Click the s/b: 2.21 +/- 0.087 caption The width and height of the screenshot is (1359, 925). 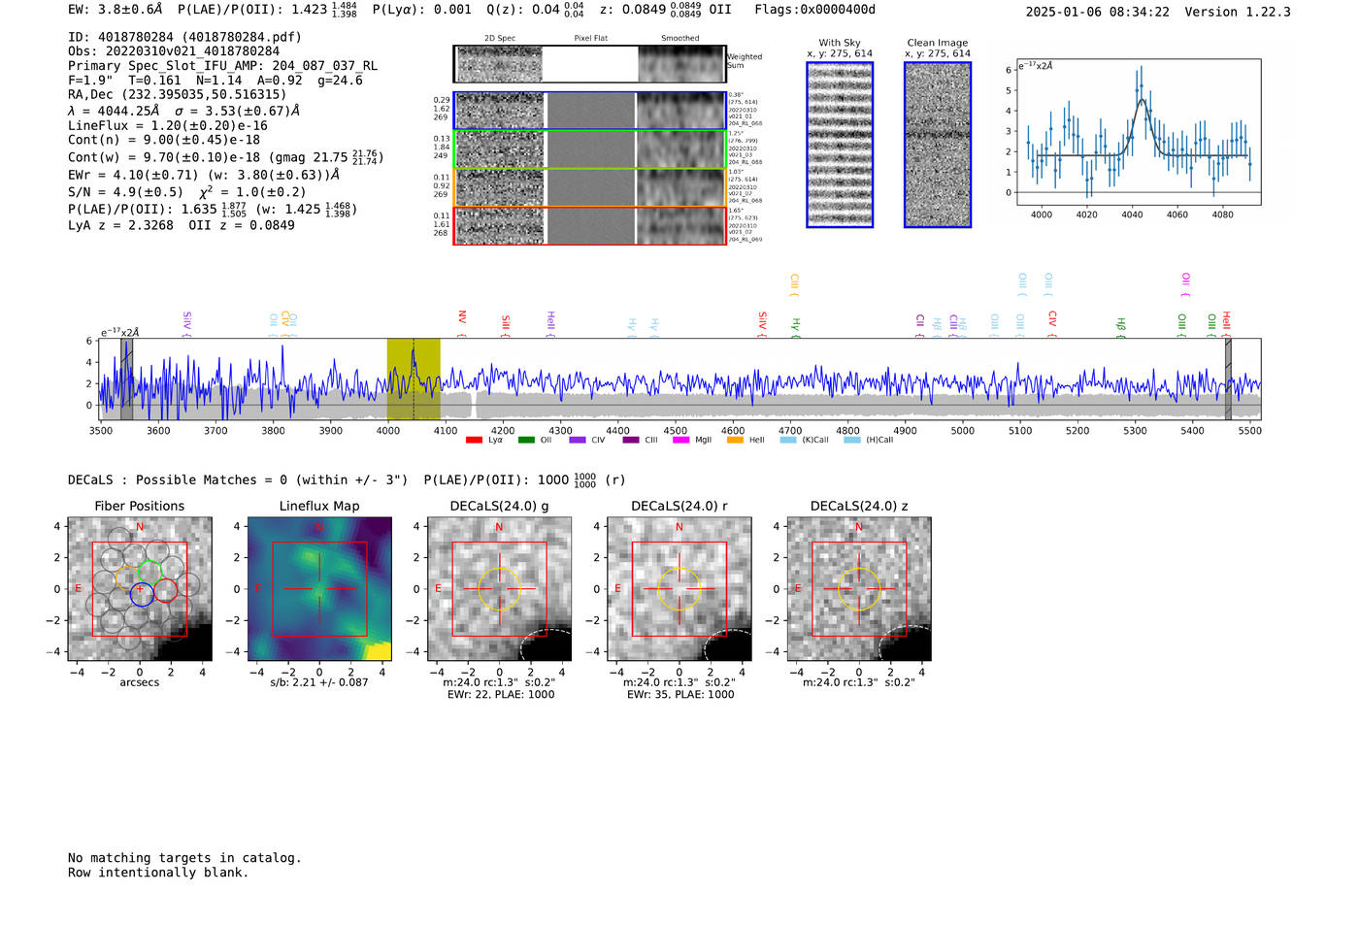319,682
